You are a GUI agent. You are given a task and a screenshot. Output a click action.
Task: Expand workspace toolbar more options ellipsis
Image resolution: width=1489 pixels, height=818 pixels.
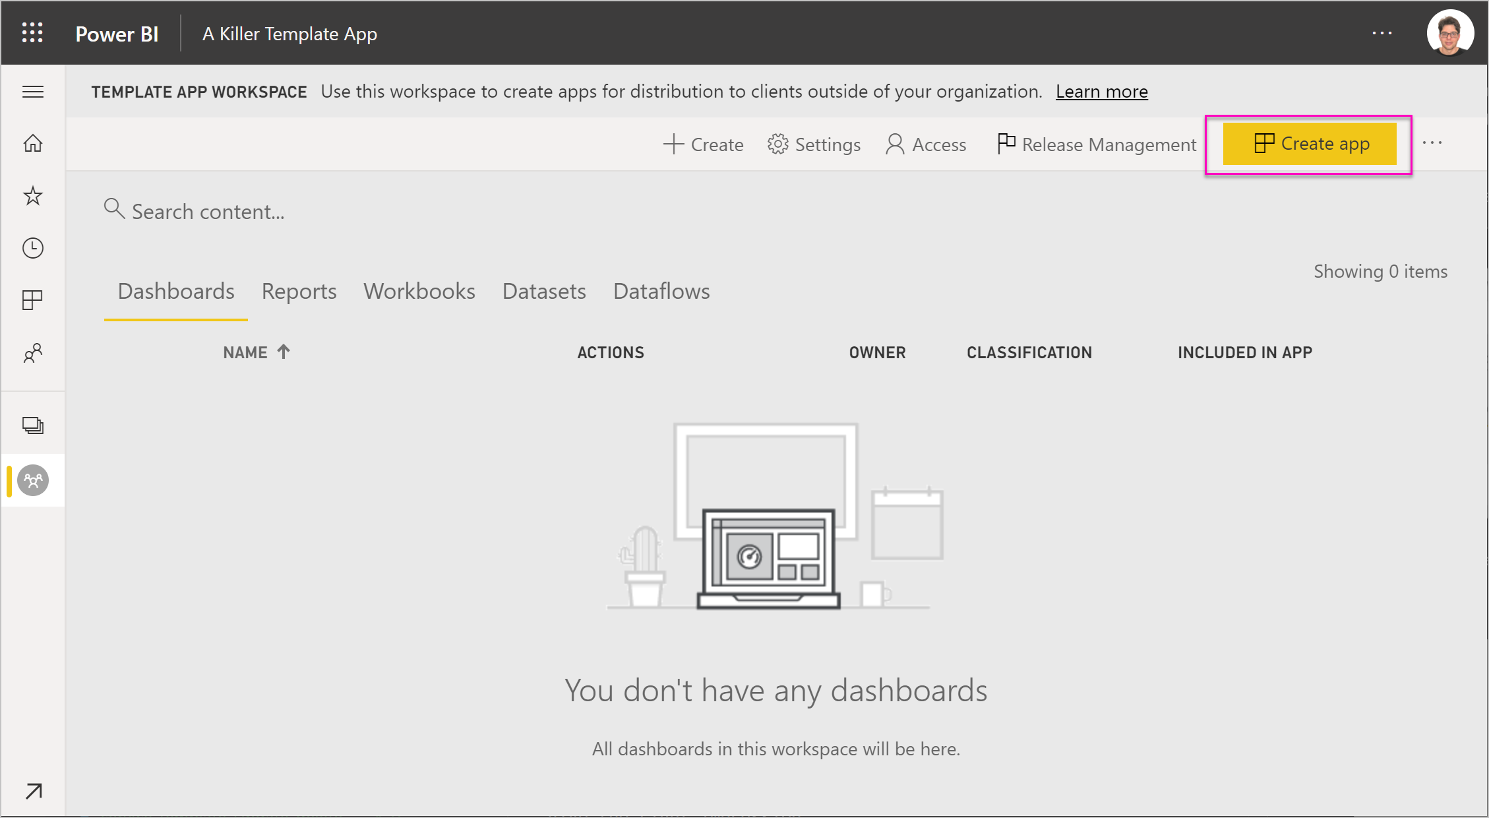click(x=1432, y=143)
